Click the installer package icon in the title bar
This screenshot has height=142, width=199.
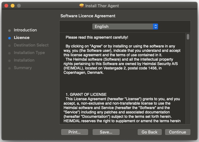click(82, 6)
